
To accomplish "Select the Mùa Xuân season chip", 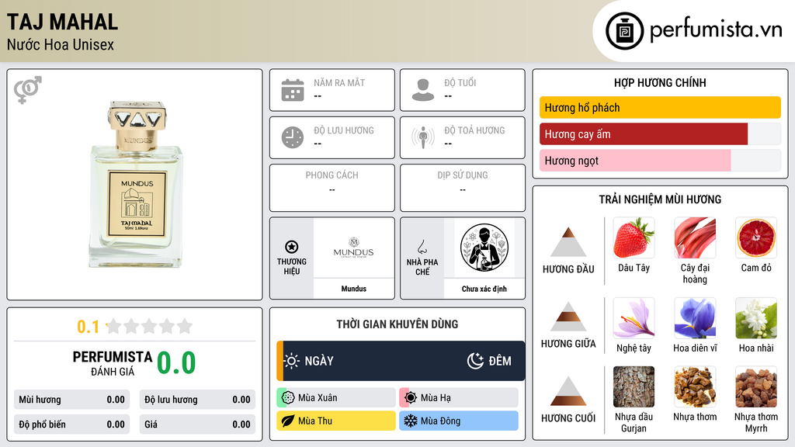I will pos(336,397).
